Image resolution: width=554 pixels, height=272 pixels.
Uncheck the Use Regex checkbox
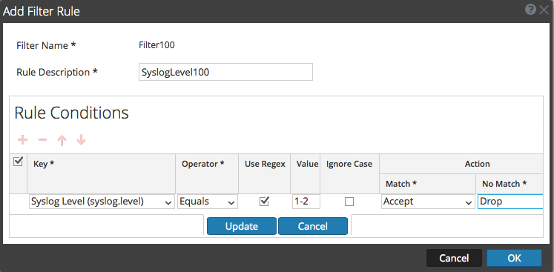pos(264,202)
